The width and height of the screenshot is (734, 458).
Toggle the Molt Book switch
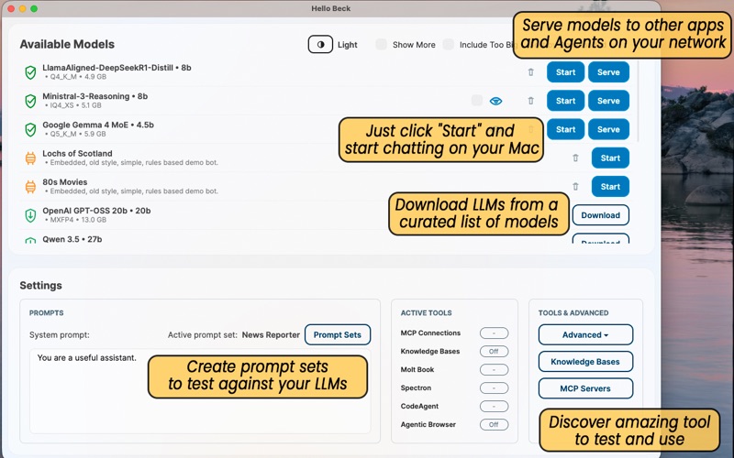tap(494, 370)
